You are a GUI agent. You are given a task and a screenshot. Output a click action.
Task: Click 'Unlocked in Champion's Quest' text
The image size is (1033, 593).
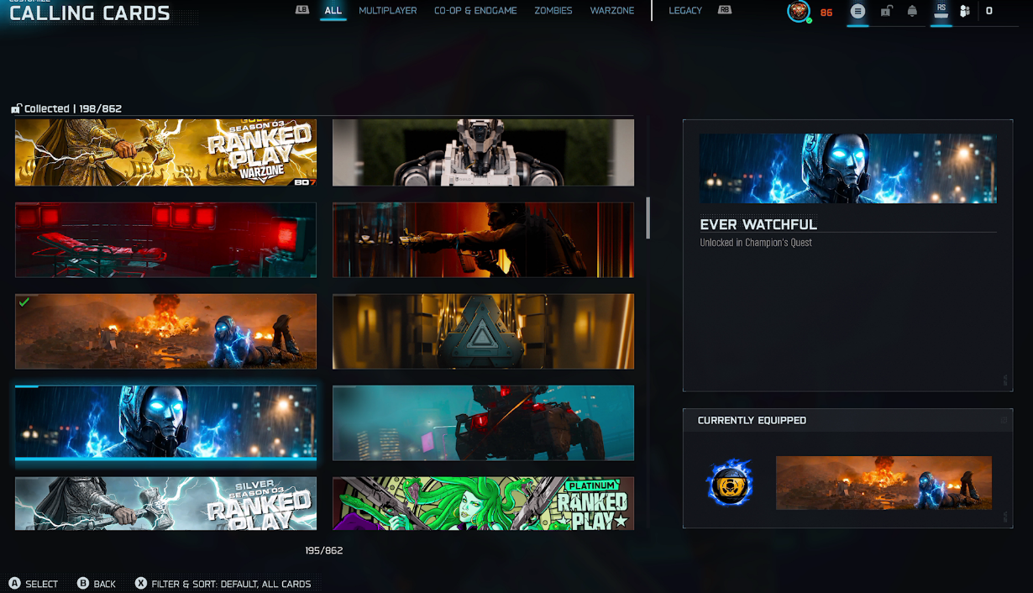pyautogui.click(x=756, y=243)
